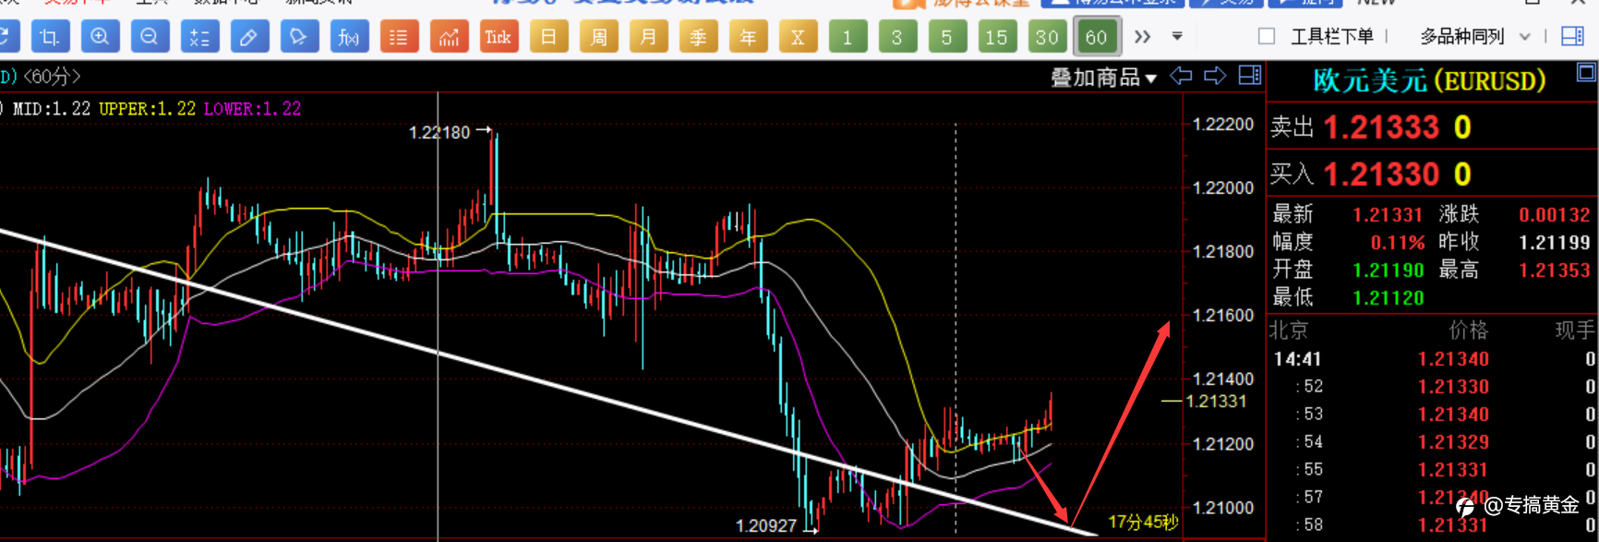Click the :54 tick row price 1.21329
1599x542 pixels.
(x=1453, y=442)
